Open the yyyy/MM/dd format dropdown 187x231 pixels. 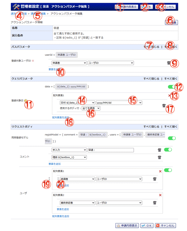click(x=119, y=103)
